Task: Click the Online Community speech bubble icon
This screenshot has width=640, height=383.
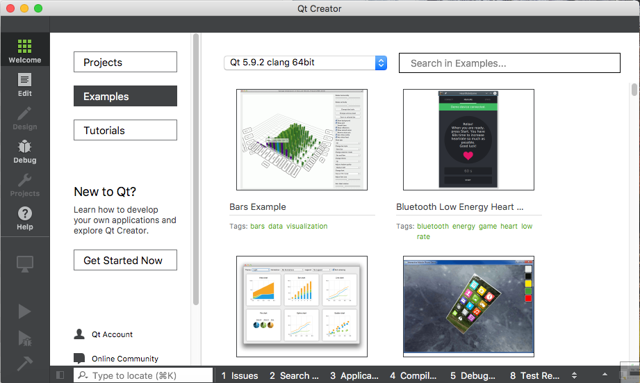Action: click(x=79, y=358)
